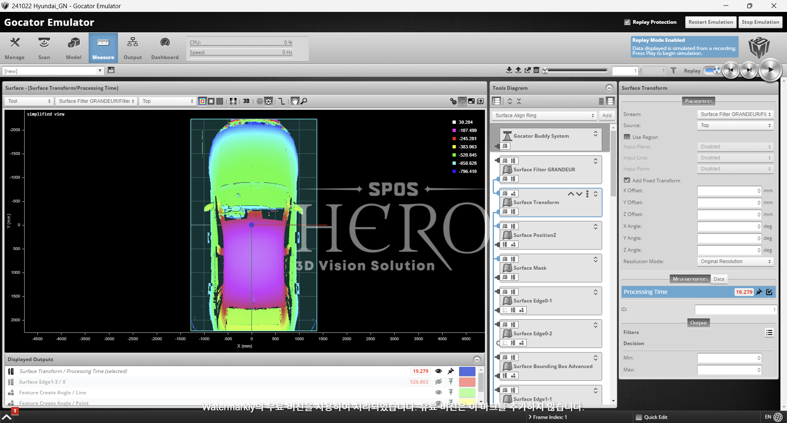Enable the Use Region checkbox
The width and height of the screenshot is (787, 423).
pos(627,137)
